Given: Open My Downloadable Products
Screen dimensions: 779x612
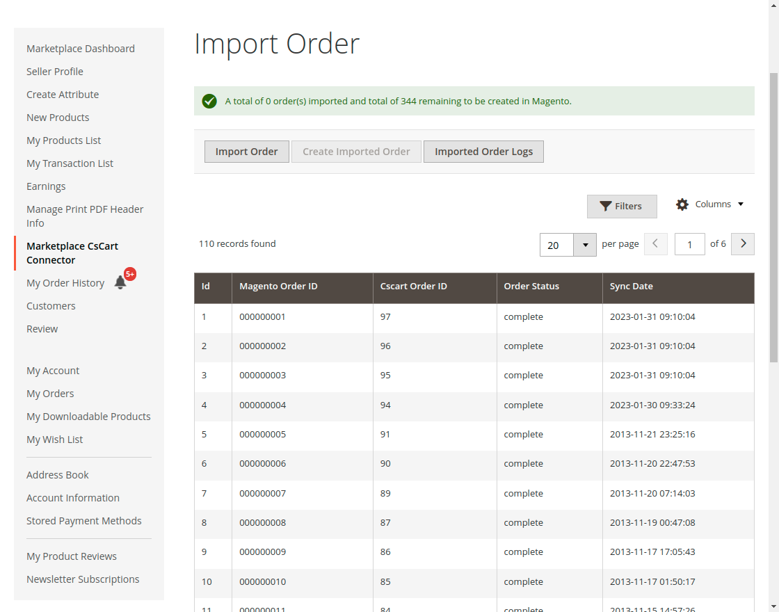Looking at the screenshot, I should [x=88, y=417].
